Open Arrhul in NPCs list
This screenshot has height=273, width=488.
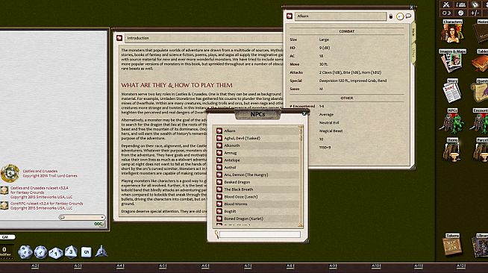257,167
